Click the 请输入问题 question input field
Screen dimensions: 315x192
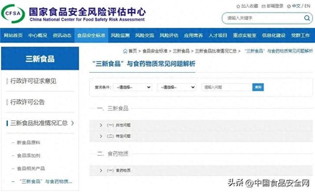227,87
